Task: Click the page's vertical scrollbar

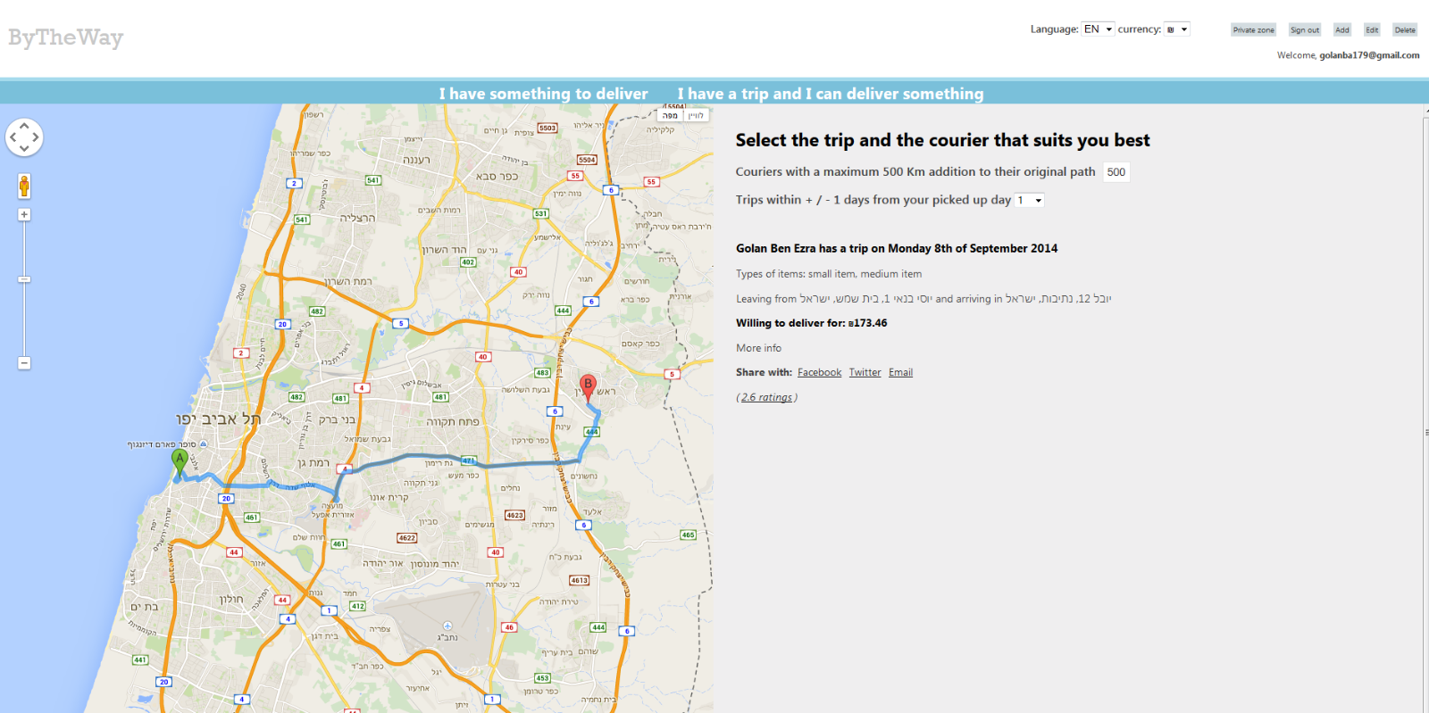Action: coord(1425,409)
